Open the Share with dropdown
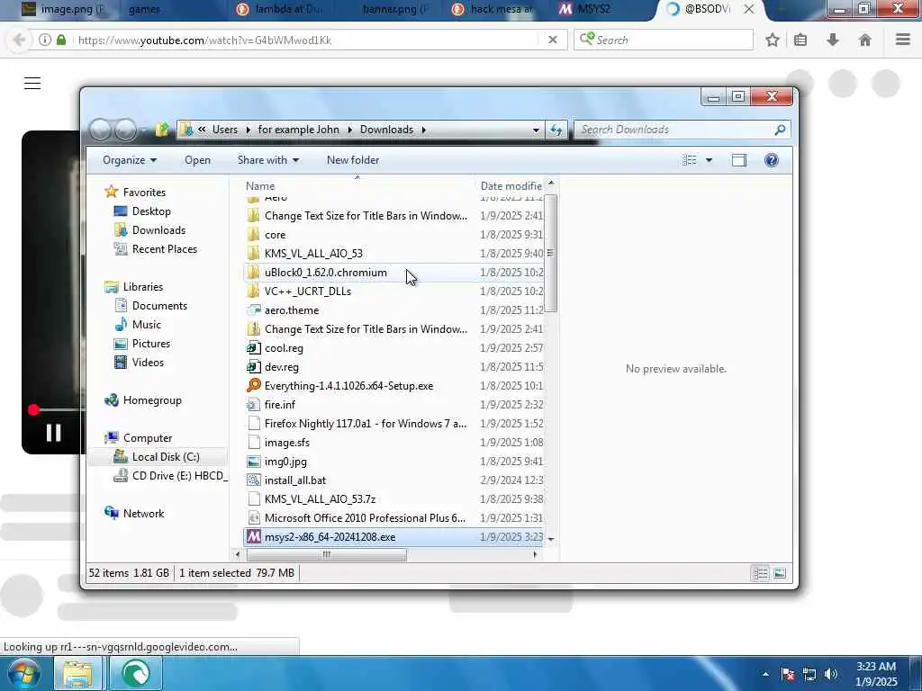922x691 pixels. [x=268, y=160]
